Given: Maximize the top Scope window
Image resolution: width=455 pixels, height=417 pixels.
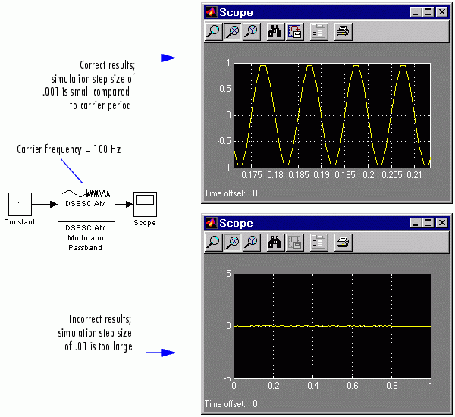Looking at the screenshot, I should click(428, 12).
